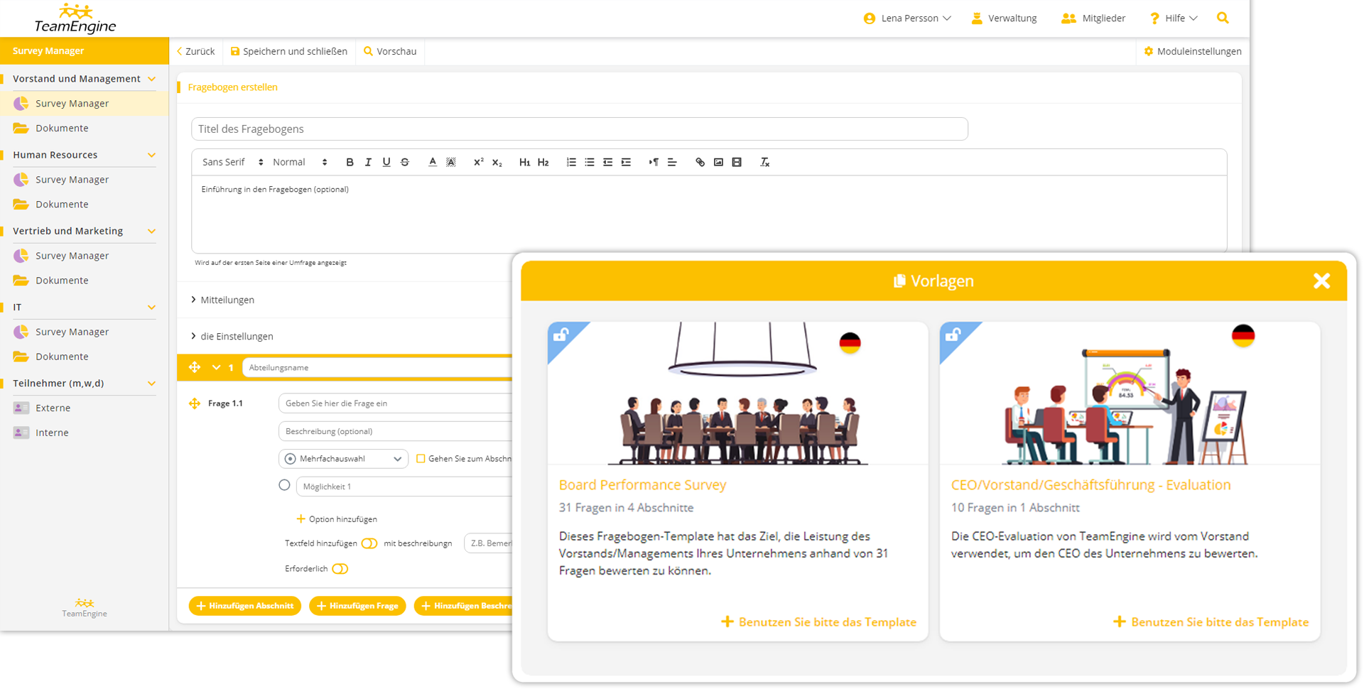Viewport: 1364px width, 689px height.
Task: Toggle Textfeld hinzufügen switch
Action: [369, 543]
